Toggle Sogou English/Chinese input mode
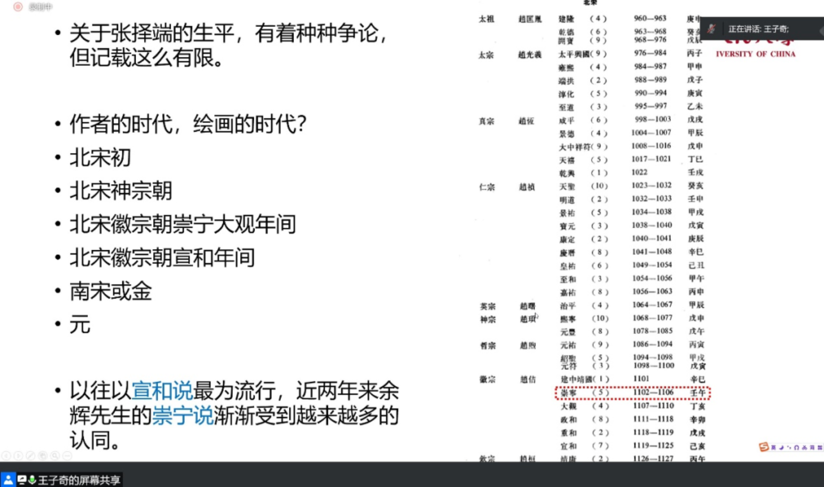Viewport: 824px width, 487px height. (773, 448)
